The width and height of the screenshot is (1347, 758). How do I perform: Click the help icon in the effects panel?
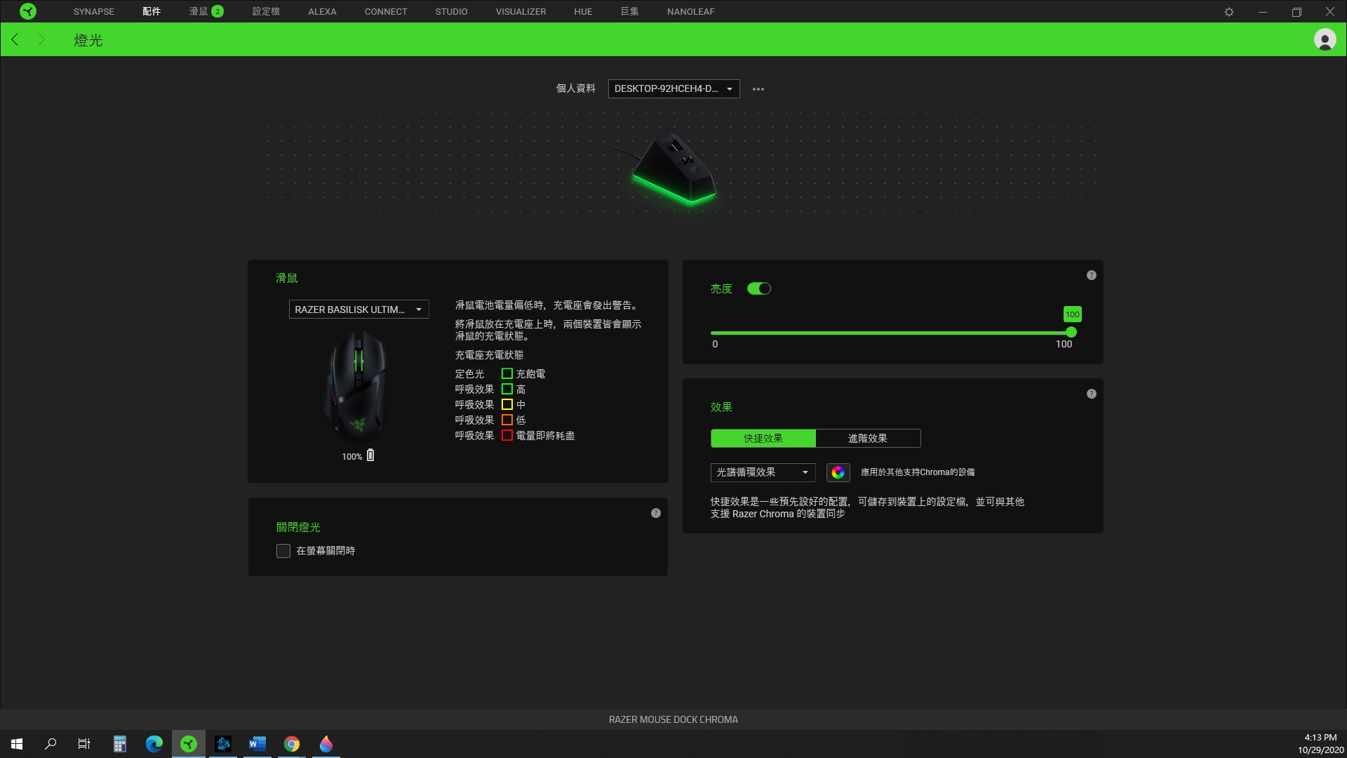[x=1091, y=394]
